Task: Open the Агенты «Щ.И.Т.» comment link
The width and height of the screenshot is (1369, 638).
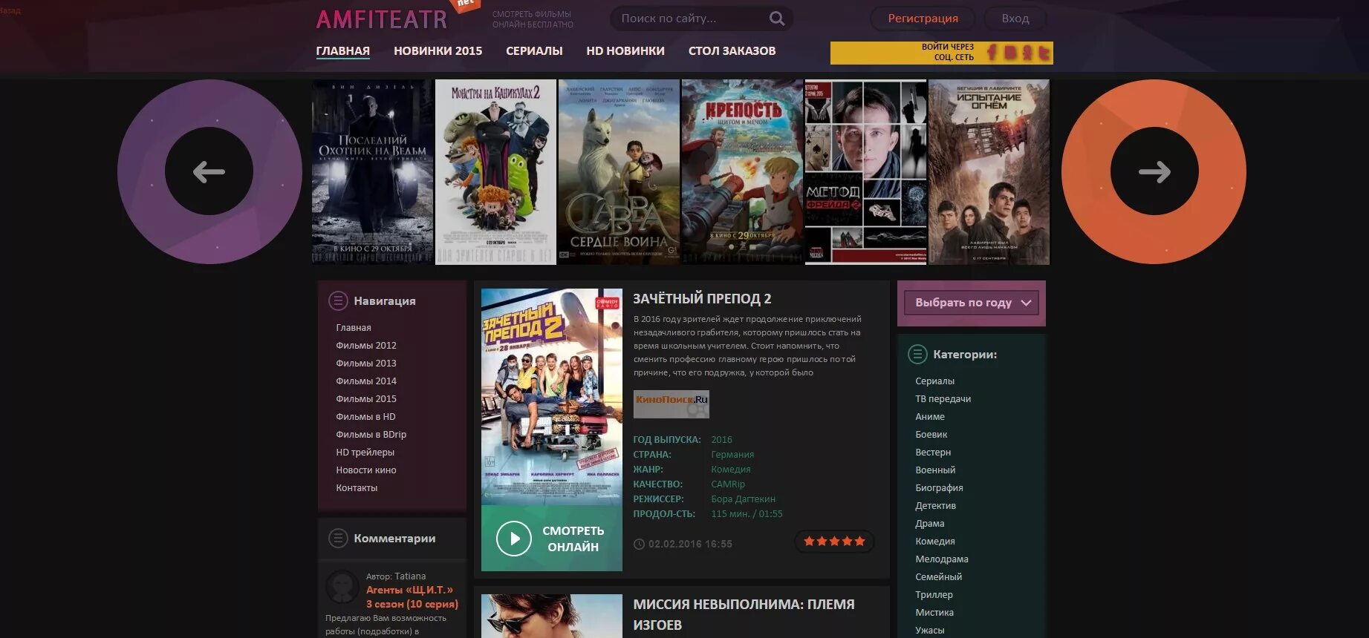Action: 412,597
